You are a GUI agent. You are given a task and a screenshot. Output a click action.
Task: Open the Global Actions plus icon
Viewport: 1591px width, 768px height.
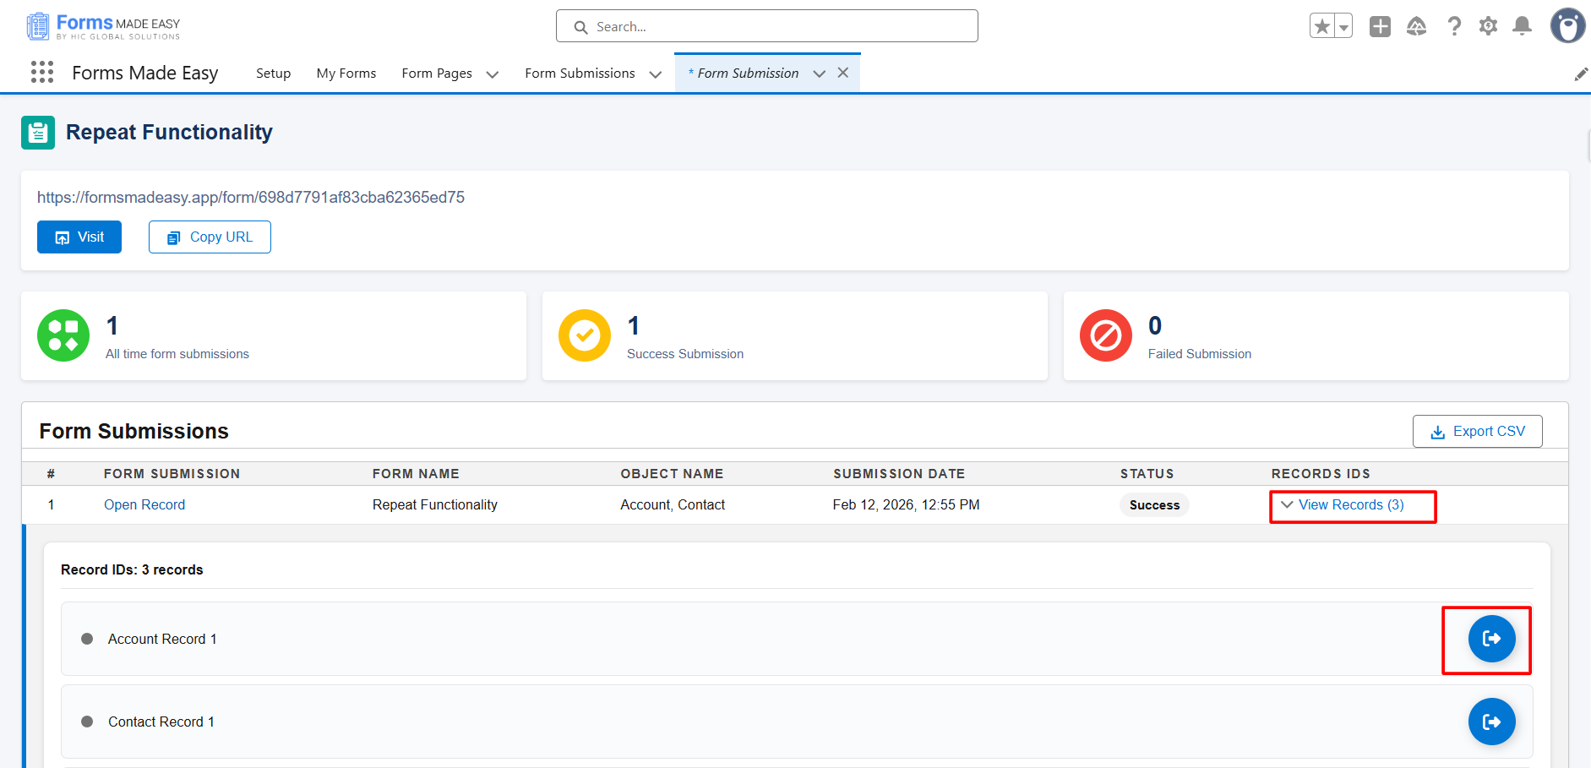click(1380, 27)
